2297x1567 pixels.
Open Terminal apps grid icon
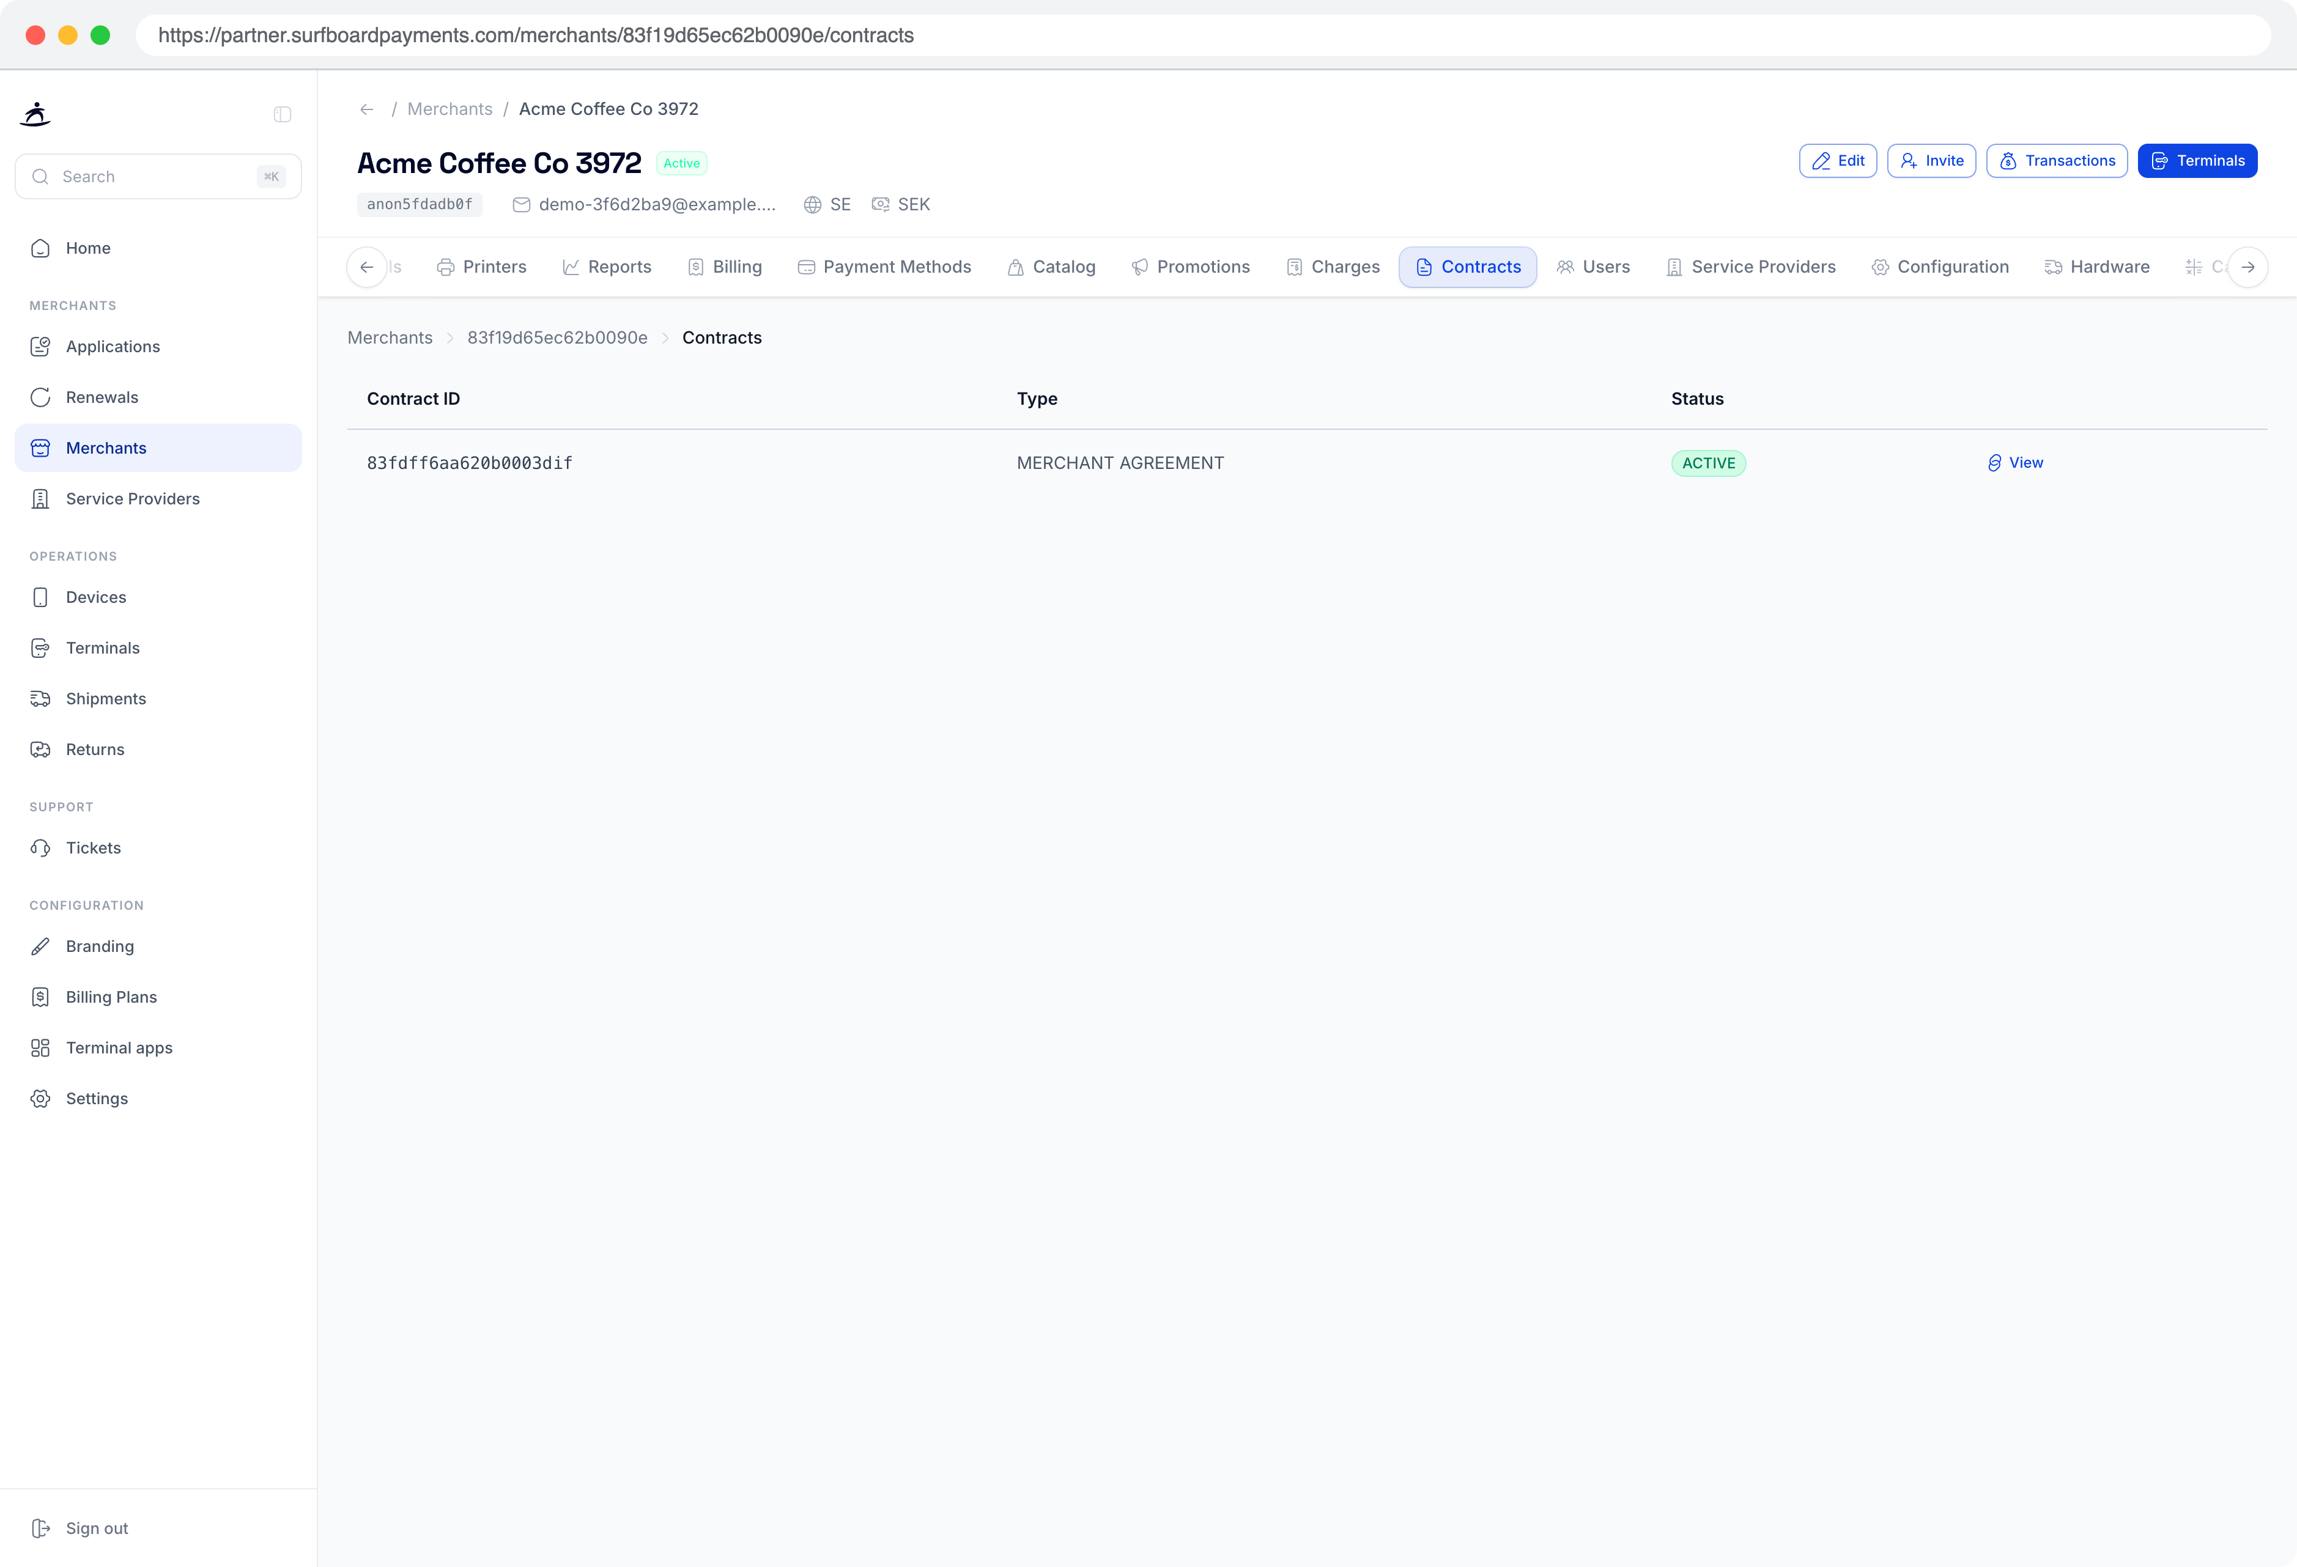click(40, 1049)
